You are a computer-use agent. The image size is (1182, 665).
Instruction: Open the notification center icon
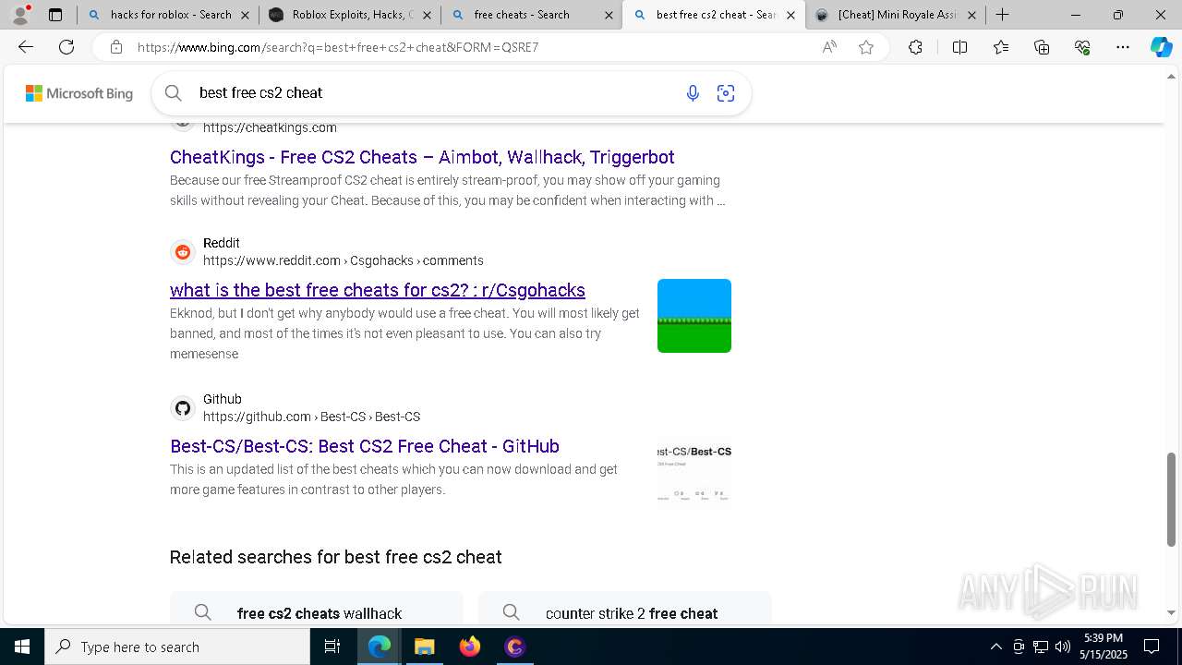[1152, 647]
